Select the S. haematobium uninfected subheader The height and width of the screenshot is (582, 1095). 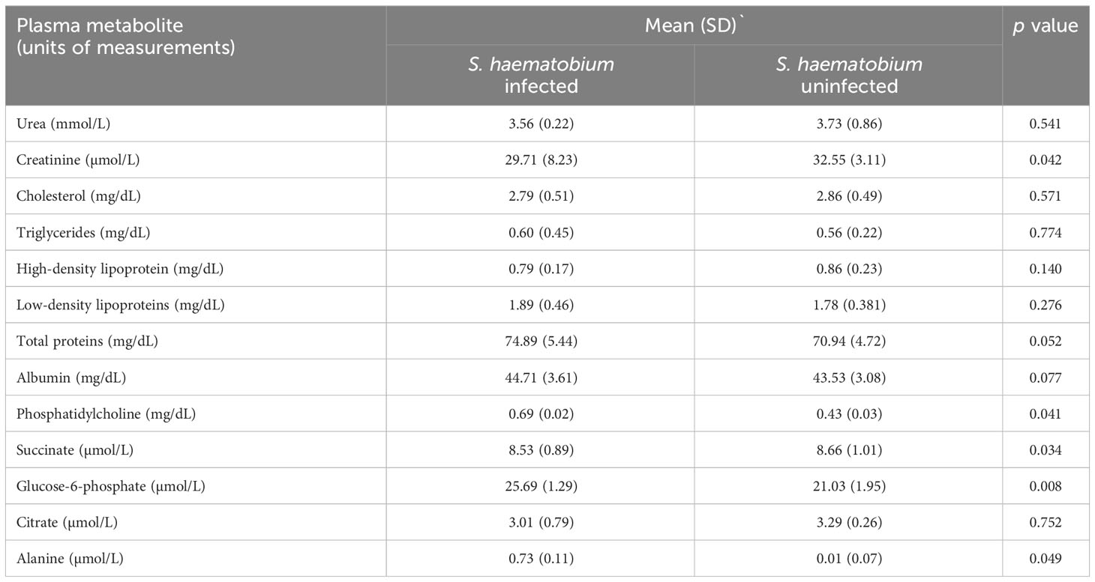(849, 75)
